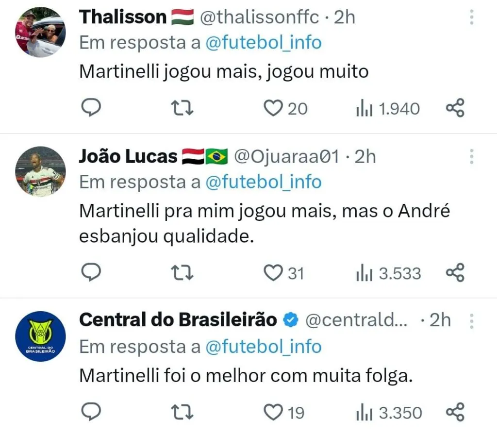Reply to João Lucas's tweet
Image resolution: width=497 pixels, height=434 pixels.
click(90, 273)
